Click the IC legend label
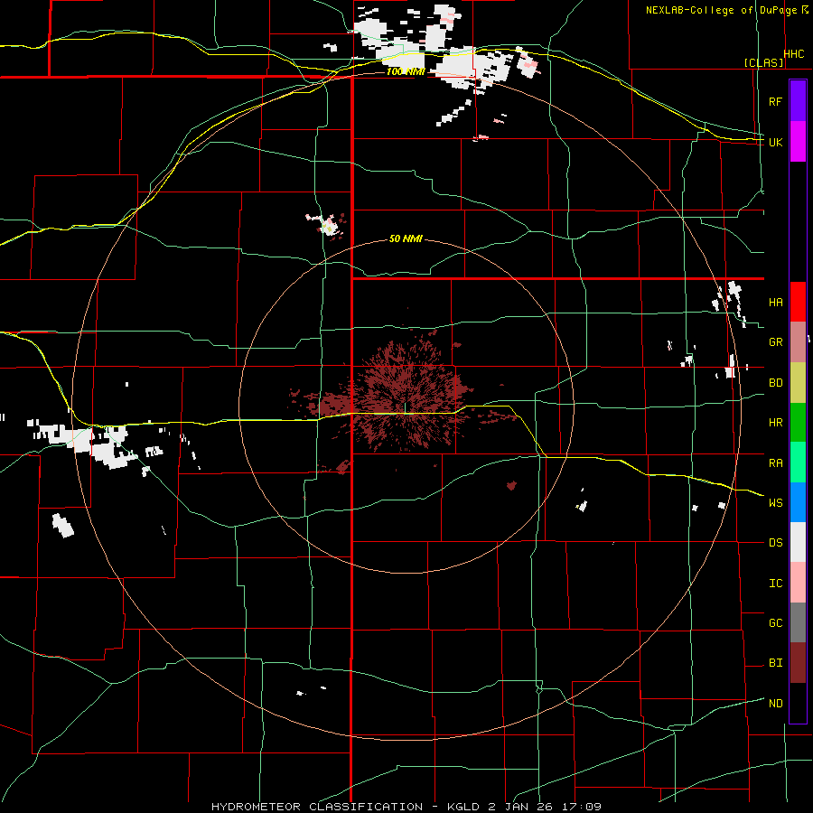 click(x=775, y=583)
